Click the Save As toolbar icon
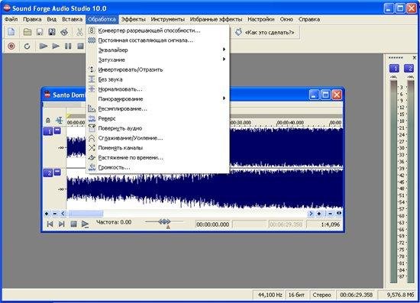 (x=52, y=32)
